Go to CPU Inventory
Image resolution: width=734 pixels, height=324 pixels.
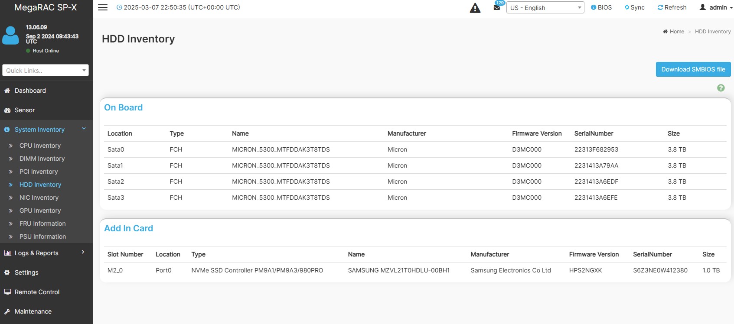(40, 146)
